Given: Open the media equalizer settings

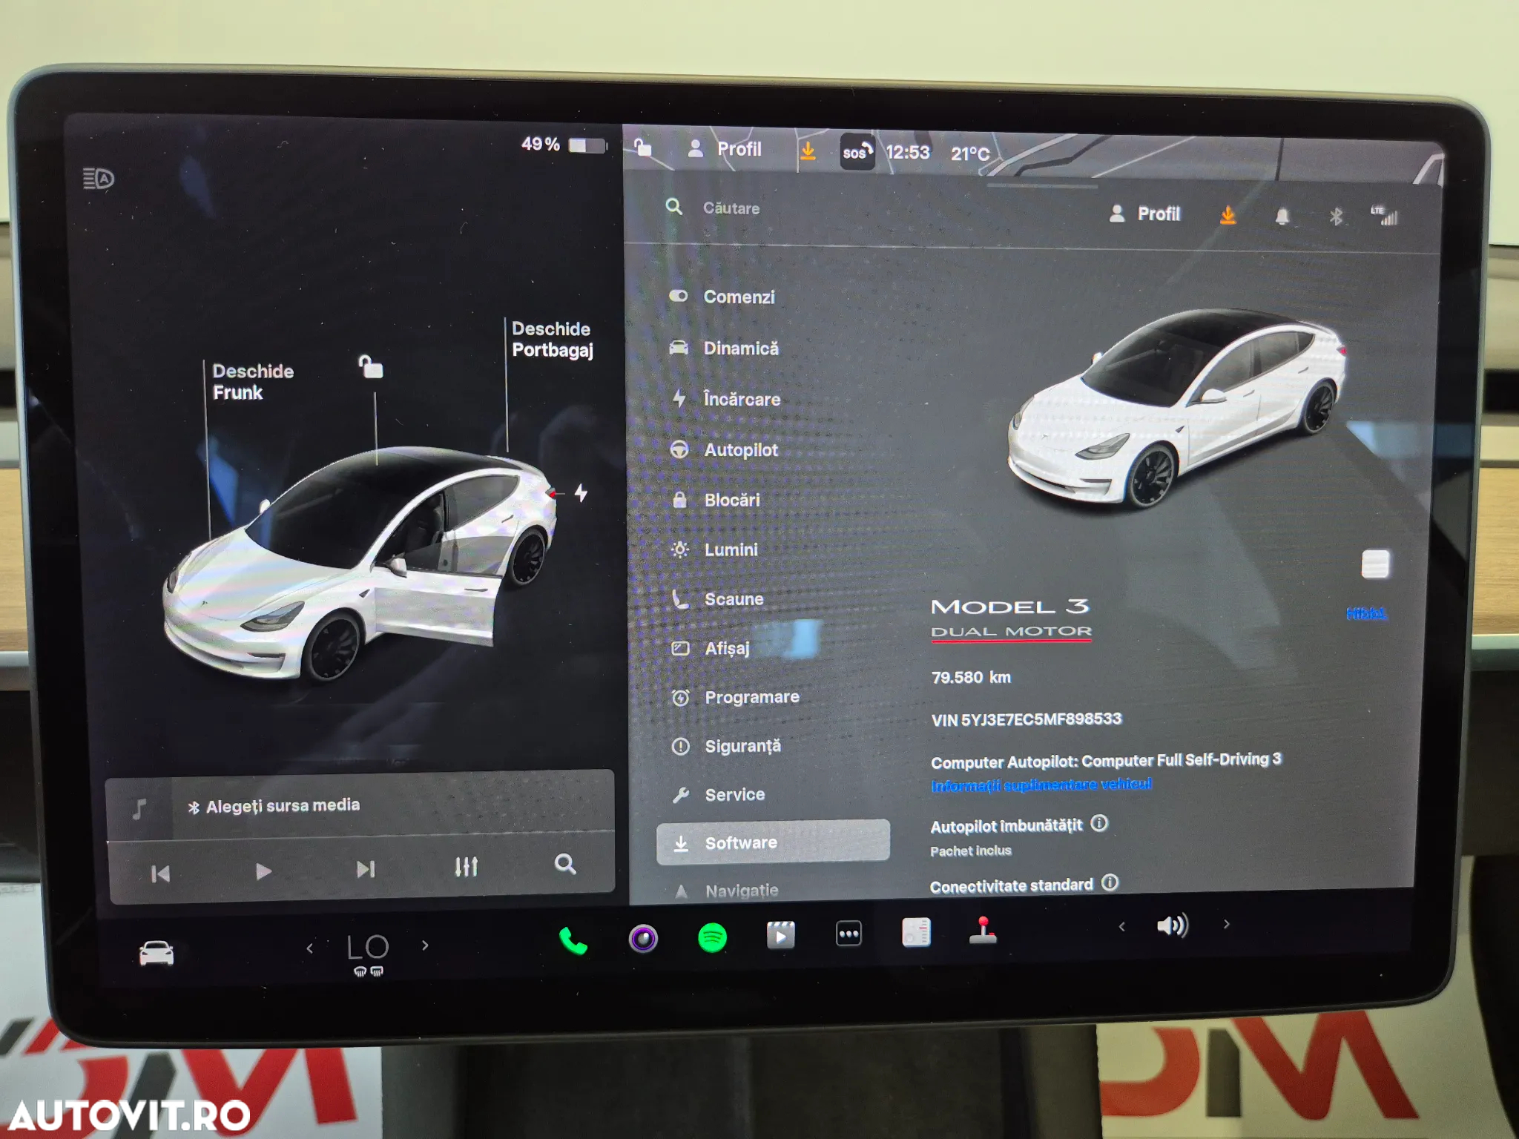Looking at the screenshot, I should (467, 866).
